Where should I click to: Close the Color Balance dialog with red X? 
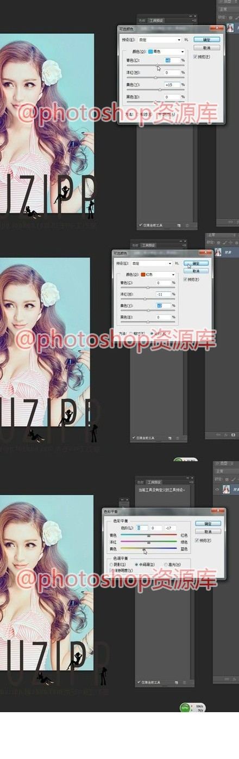tap(218, 511)
